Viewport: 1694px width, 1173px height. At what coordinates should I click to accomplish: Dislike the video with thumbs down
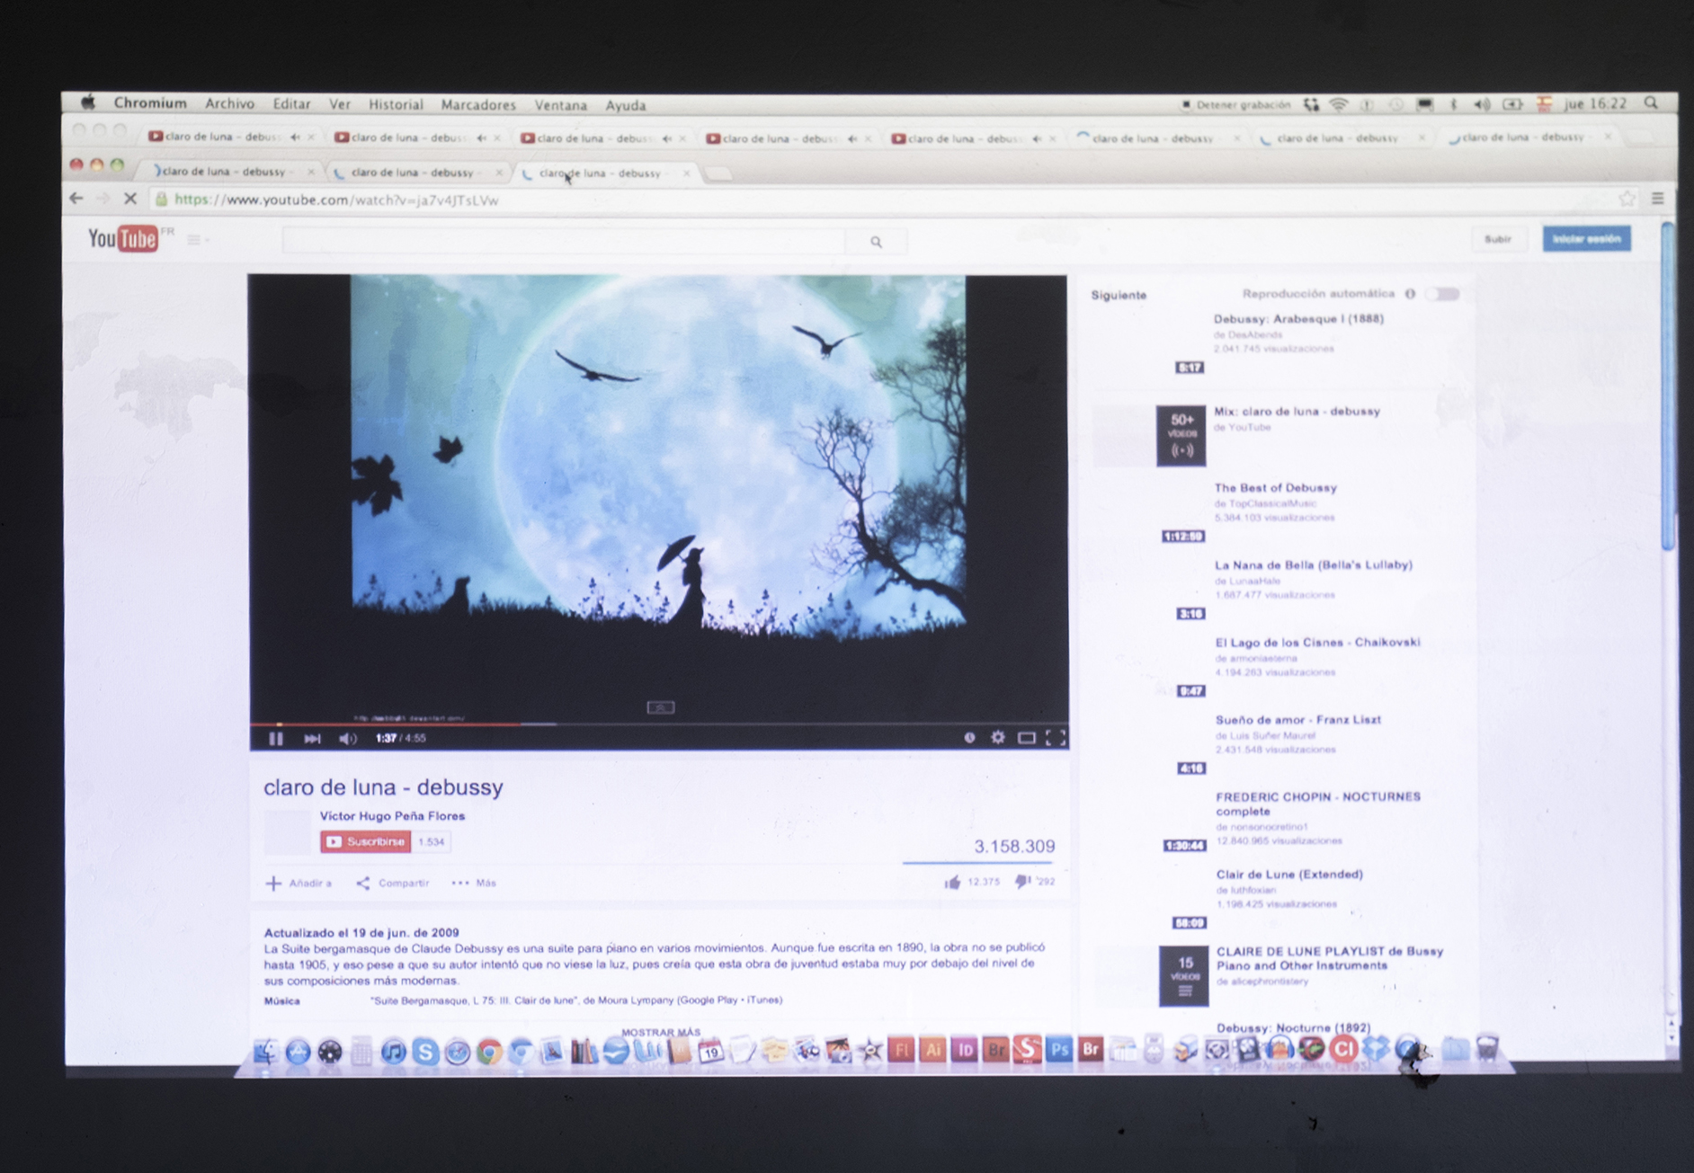[1022, 882]
